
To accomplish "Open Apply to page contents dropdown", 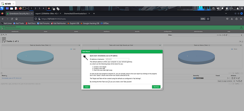I will (226, 81).
